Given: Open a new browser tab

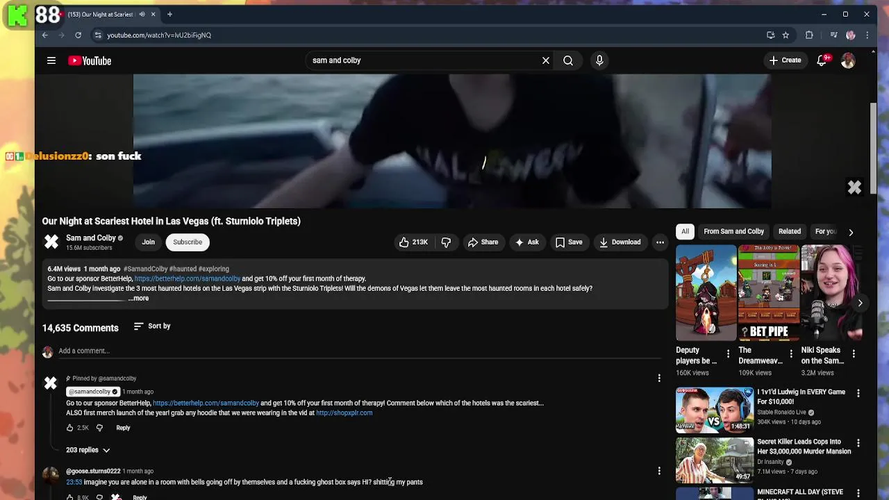Looking at the screenshot, I should coord(169,14).
